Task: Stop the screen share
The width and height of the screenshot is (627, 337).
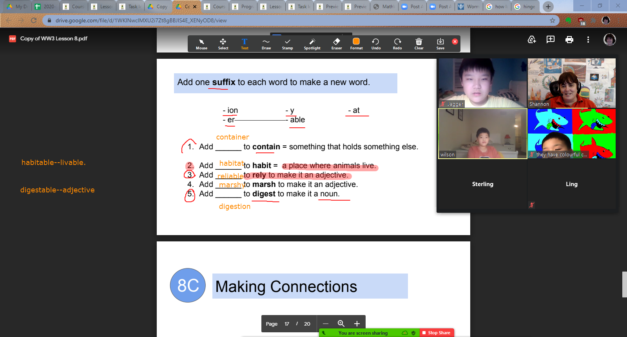Action: pyautogui.click(x=437, y=333)
